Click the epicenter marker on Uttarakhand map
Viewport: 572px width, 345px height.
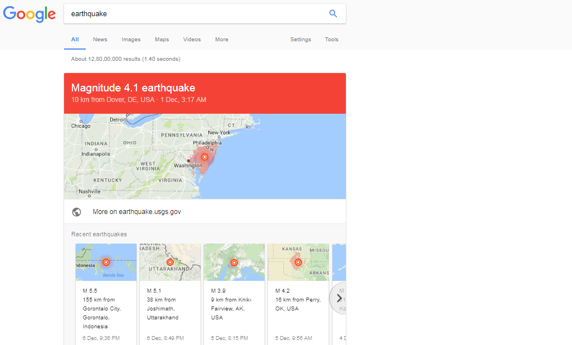pyautogui.click(x=170, y=262)
